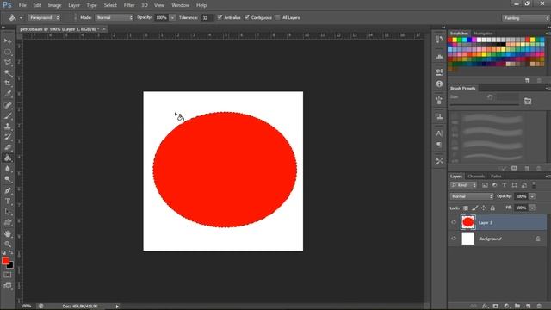
Task: Select the Zoom tool
Action: click(8, 244)
